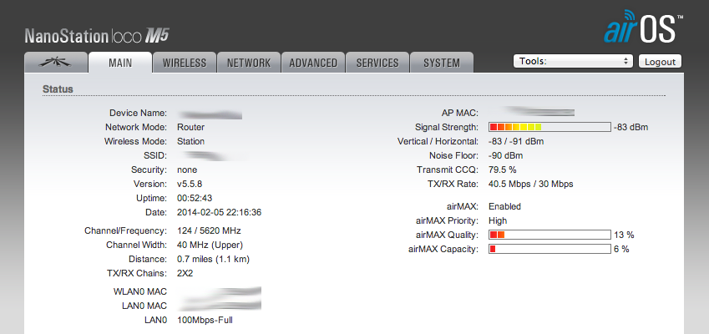The image size is (709, 334).
Task: Go to the NETWORK tab
Action: tap(249, 63)
